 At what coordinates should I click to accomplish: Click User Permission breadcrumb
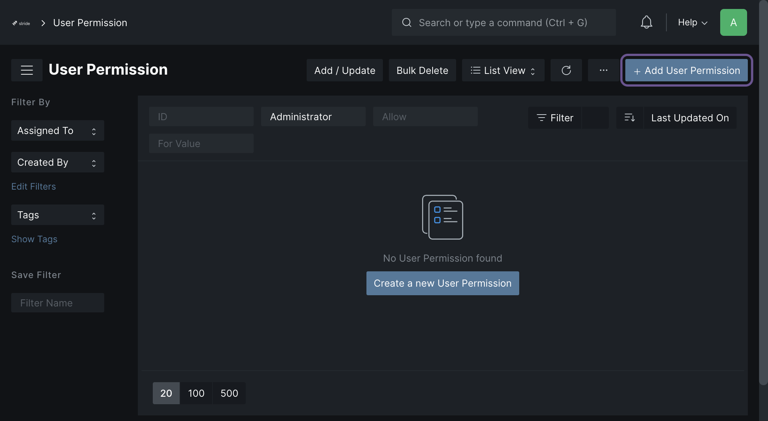(x=90, y=23)
